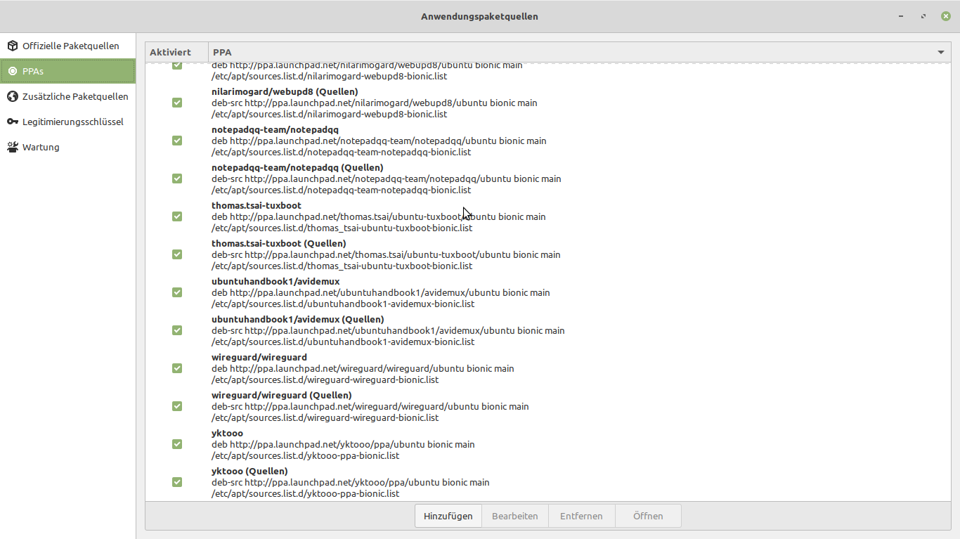Click deb line for ubuntuhandbook1/avidemux

click(x=381, y=292)
